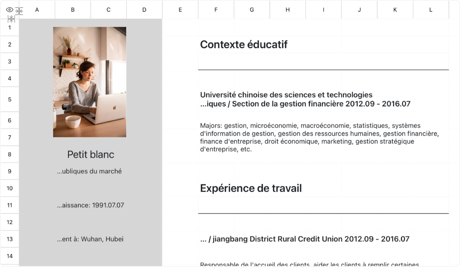Select row 6 header

tap(10, 120)
